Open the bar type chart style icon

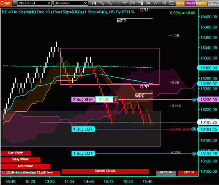(94, 3)
